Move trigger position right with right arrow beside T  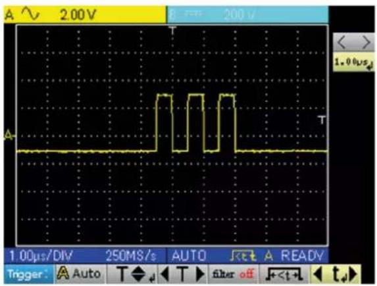(201, 274)
